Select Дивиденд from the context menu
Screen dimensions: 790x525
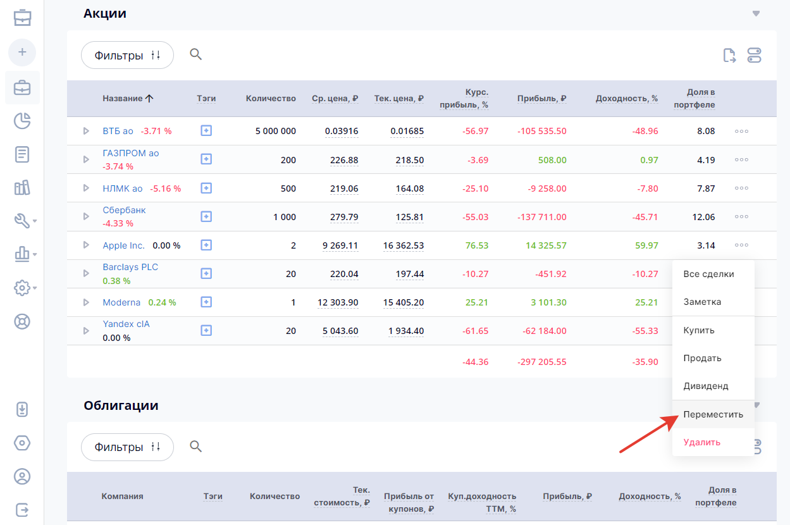point(706,386)
